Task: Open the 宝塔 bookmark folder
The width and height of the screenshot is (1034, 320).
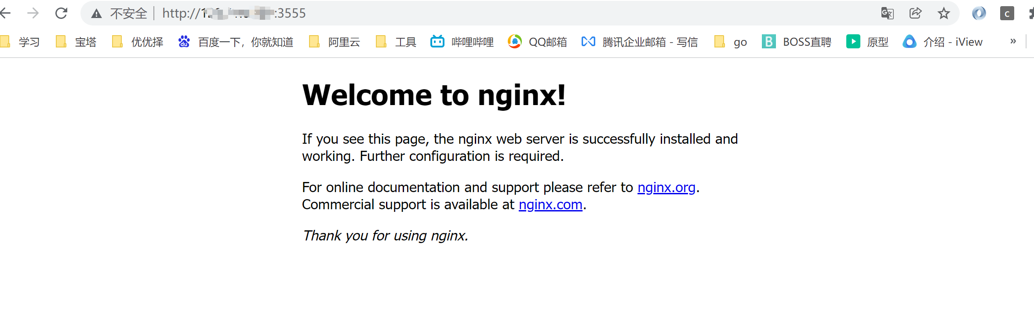Action: click(x=76, y=42)
